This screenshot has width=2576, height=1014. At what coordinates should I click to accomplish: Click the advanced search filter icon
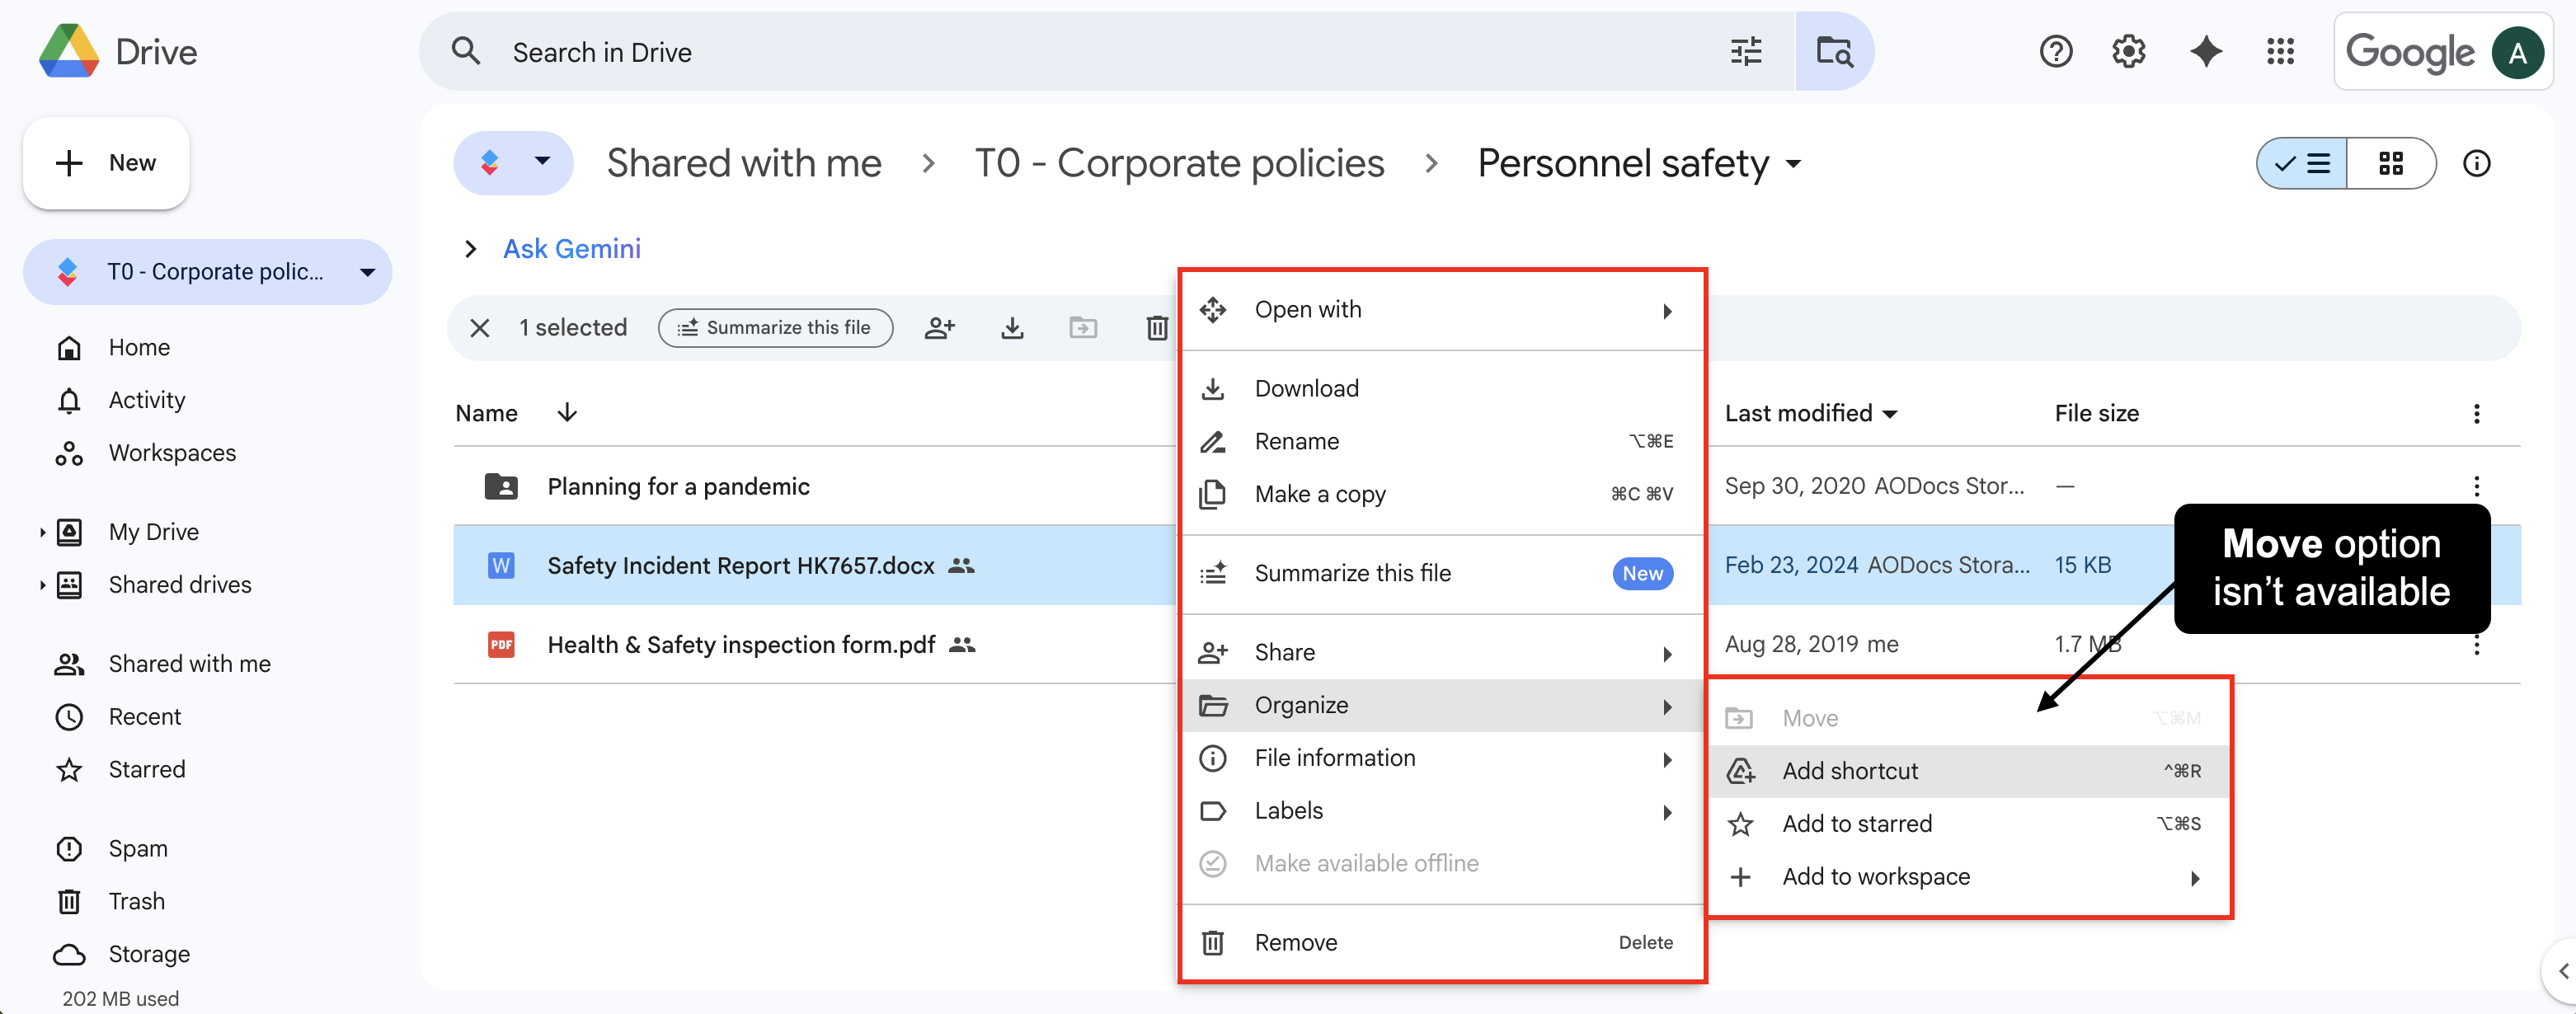(1745, 52)
